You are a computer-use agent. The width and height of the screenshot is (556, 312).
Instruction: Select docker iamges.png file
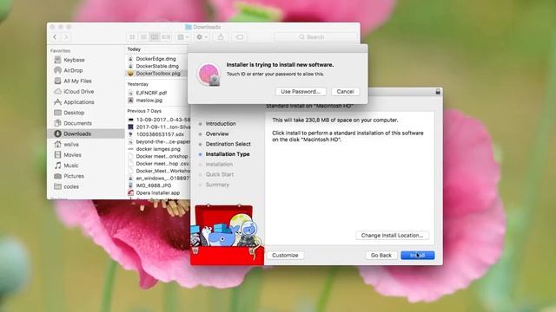(158, 149)
